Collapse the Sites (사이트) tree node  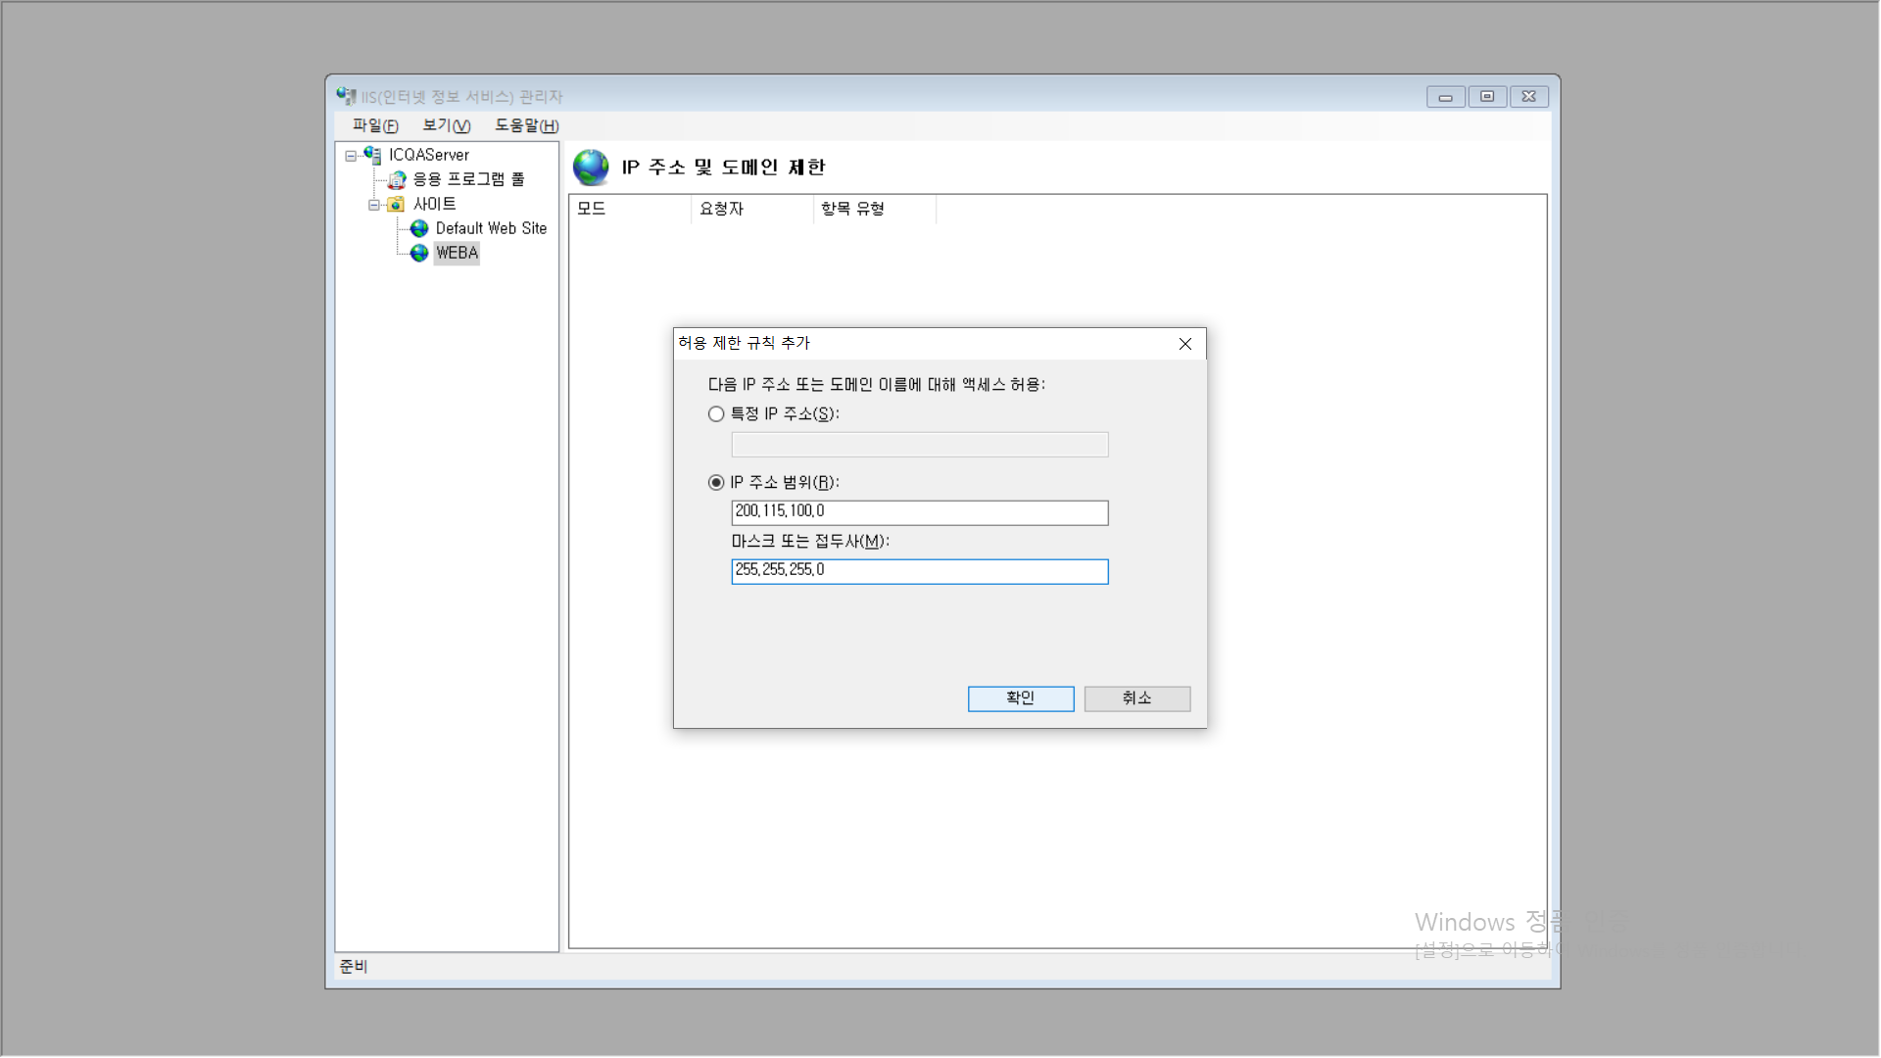[x=374, y=205]
